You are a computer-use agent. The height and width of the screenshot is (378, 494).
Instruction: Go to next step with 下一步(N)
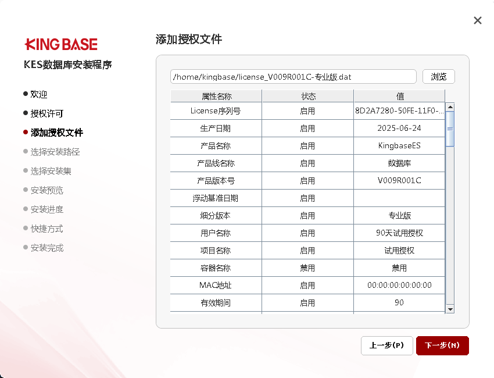(x=442, y=345)
